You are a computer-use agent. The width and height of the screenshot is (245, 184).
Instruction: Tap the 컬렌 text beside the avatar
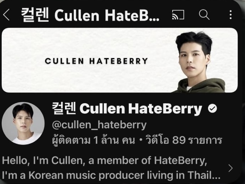pos(64,108)
